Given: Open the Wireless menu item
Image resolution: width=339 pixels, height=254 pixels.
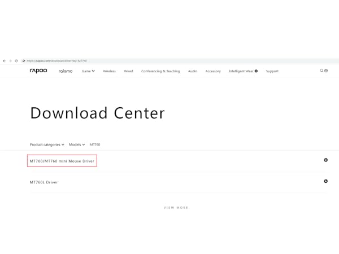Looking at the screenshot, I should [110, 71].
